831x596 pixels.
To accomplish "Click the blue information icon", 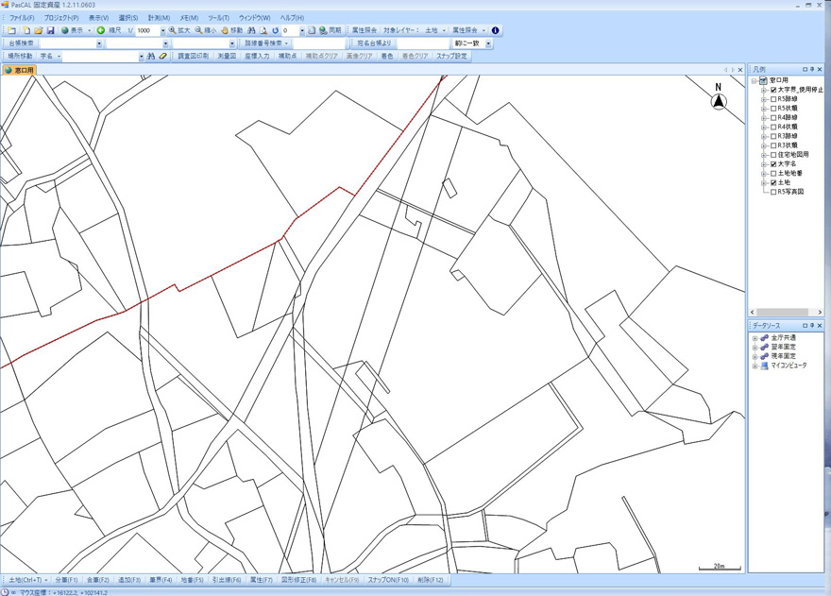I will tap(496, 31).
